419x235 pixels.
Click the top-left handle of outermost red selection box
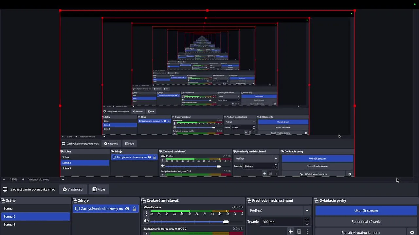coord(60,11)
